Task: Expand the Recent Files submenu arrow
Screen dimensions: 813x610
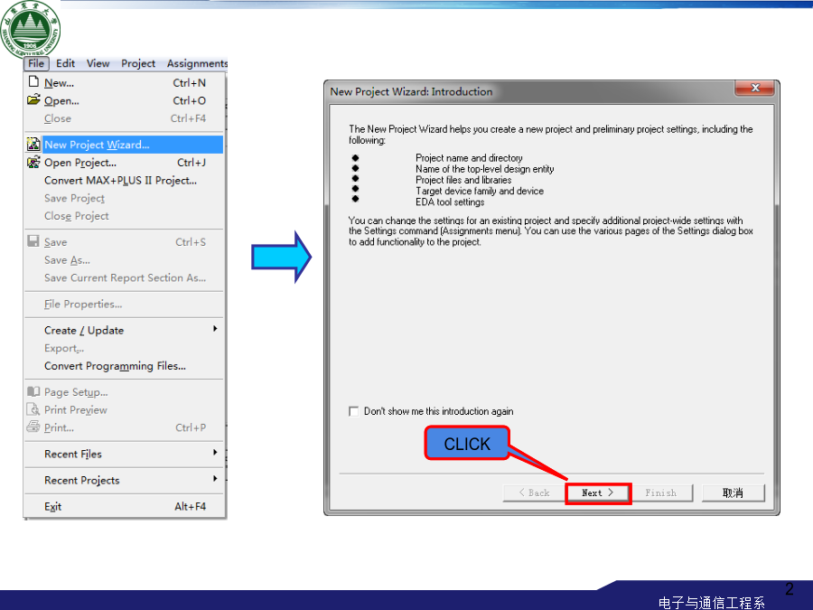Action: click(x=215, y=453)
